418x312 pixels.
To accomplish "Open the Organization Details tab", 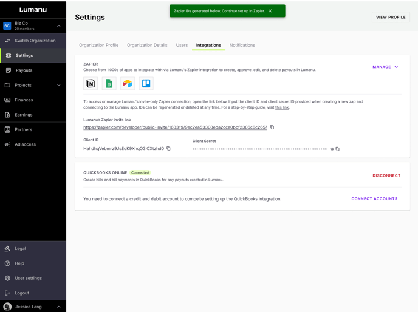I will pos(147,45).
